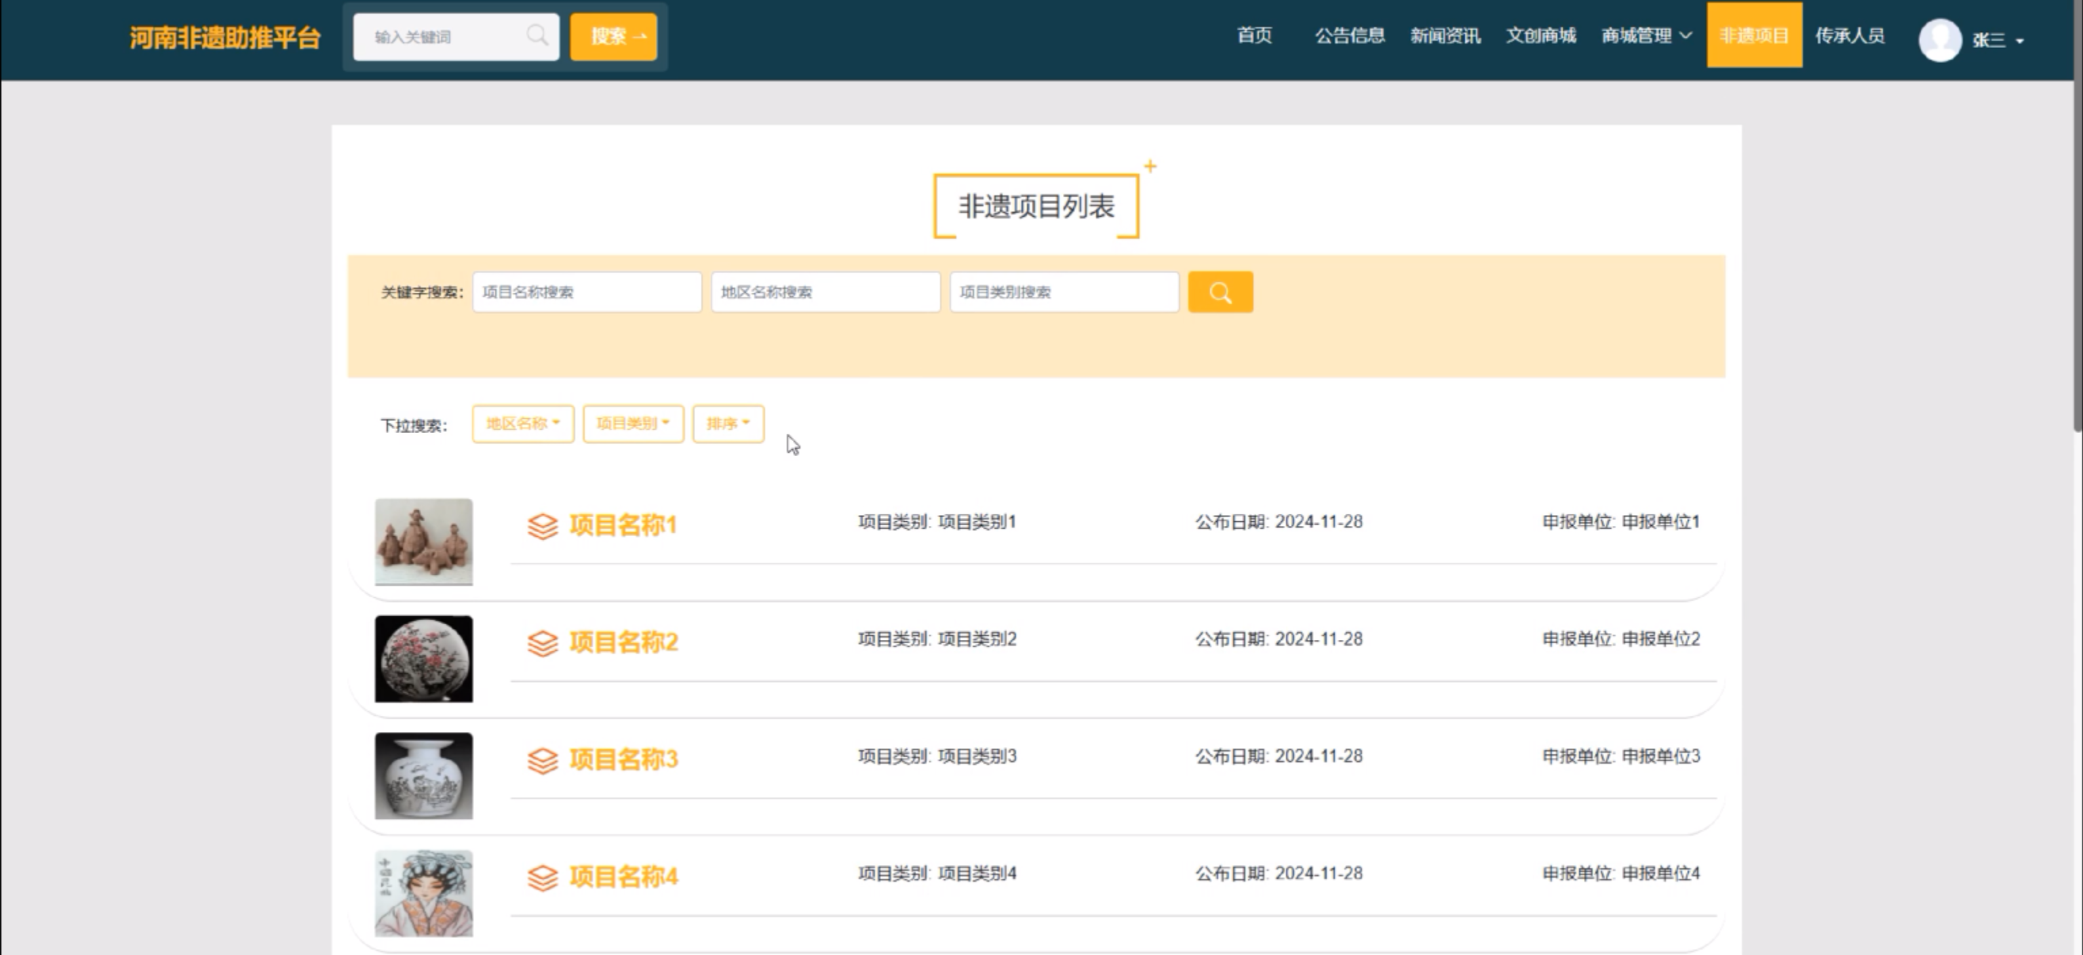The width and height of the screenshot is (2083, 955).
Task: Expand the 排序 dropdown
Action: click(x=728, y=424)
